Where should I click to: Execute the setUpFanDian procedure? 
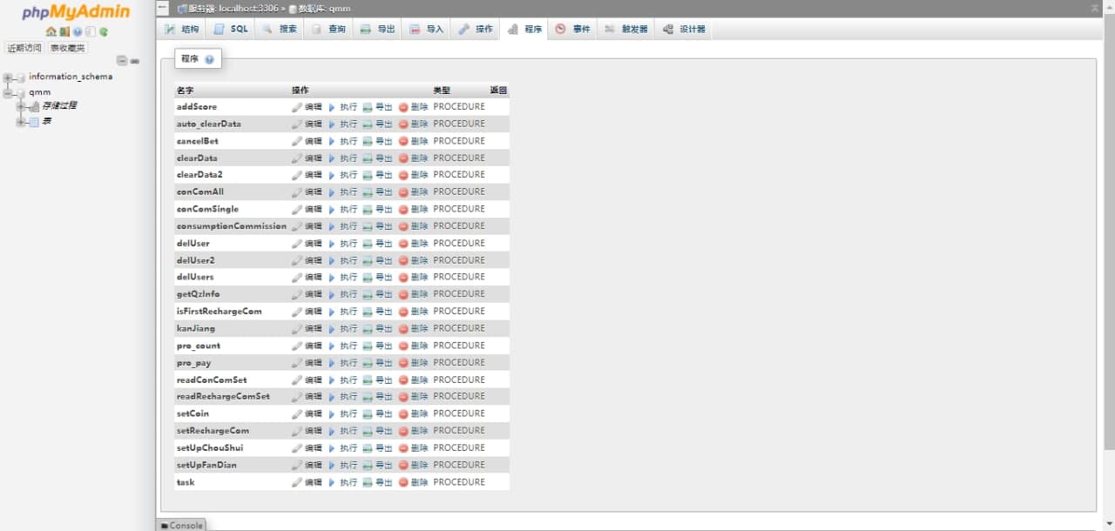click(343, 465)
